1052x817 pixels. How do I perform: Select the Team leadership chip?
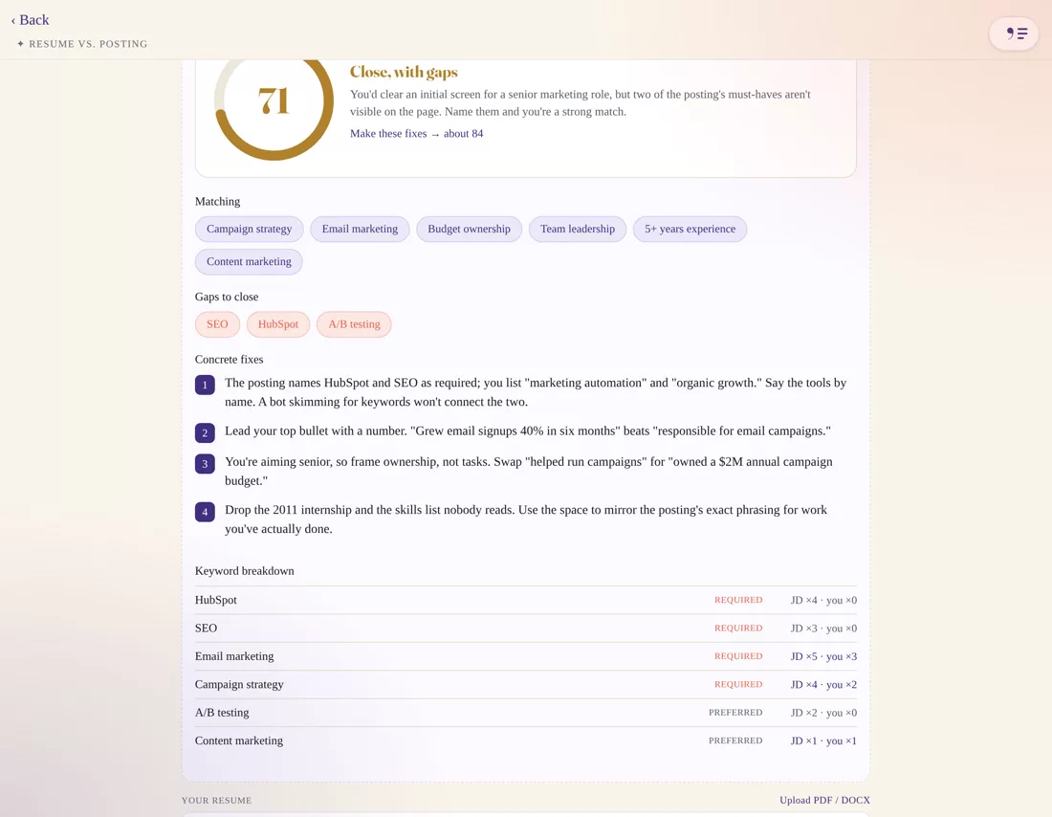(x=577, y=229)
